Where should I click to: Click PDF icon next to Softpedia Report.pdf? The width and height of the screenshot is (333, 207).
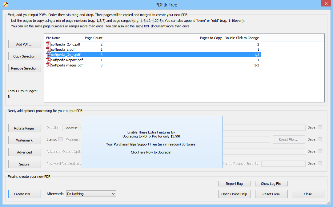(x=48, y=60)
